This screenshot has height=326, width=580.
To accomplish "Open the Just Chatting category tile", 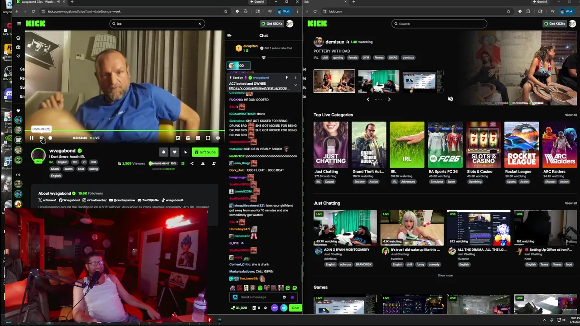I will tap(331, 144).
